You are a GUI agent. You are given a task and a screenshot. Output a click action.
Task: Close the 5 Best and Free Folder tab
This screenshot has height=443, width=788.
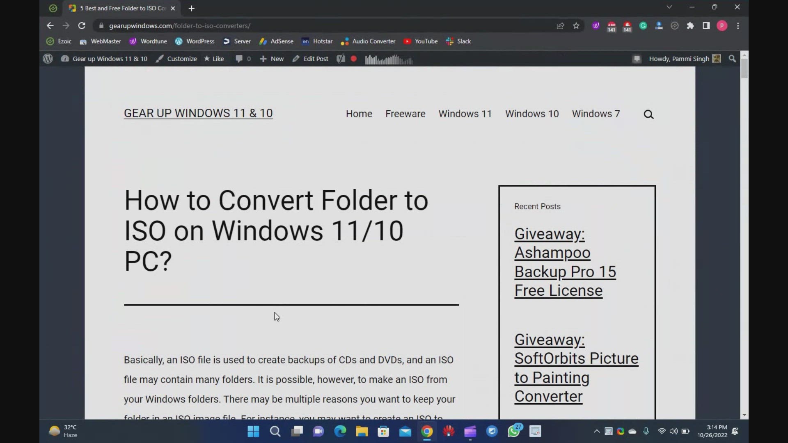(173, 8)
